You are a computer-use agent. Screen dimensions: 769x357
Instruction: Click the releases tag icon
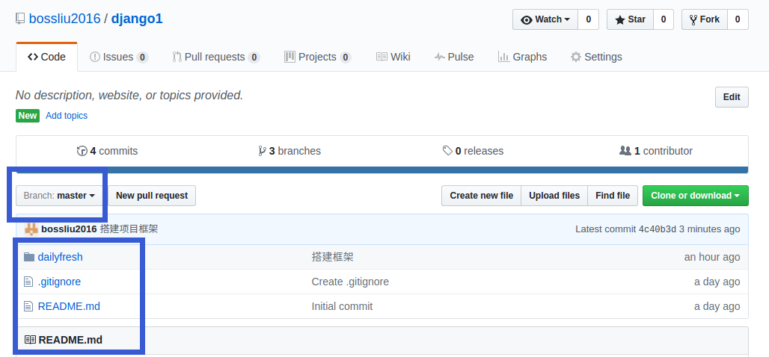(447, 151)
